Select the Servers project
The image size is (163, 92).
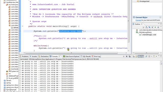click(x=7, y=80)
